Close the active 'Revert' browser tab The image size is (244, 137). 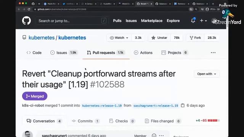(x=151, y=4)
